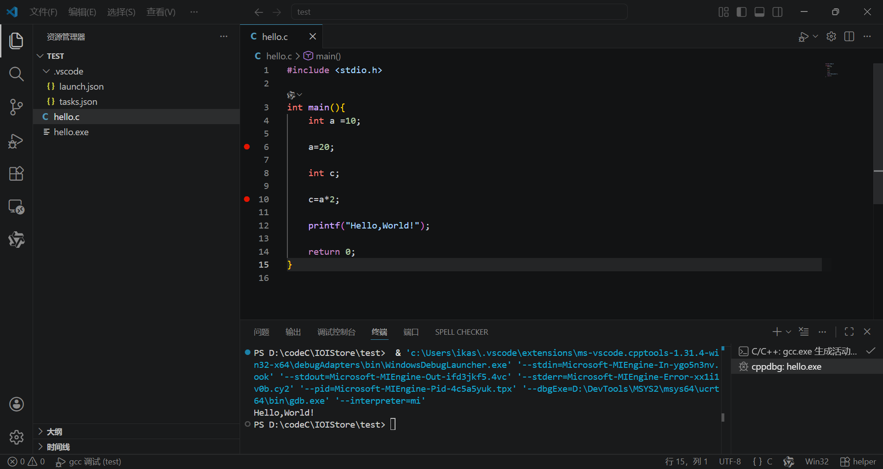883x469 pixels.
Task: Change the UTF-8 file encoding
Action: coord(730,462)
